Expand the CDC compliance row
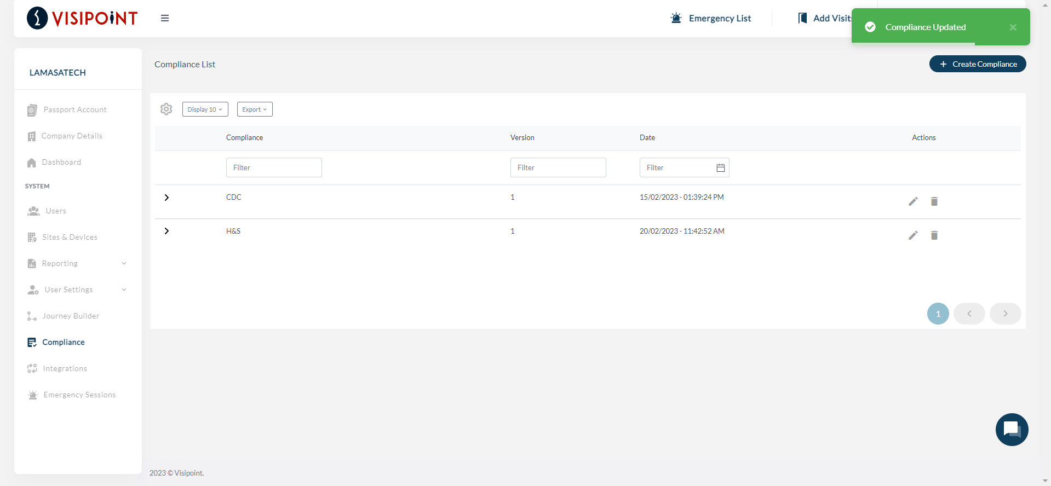 (x=166, y=198)
